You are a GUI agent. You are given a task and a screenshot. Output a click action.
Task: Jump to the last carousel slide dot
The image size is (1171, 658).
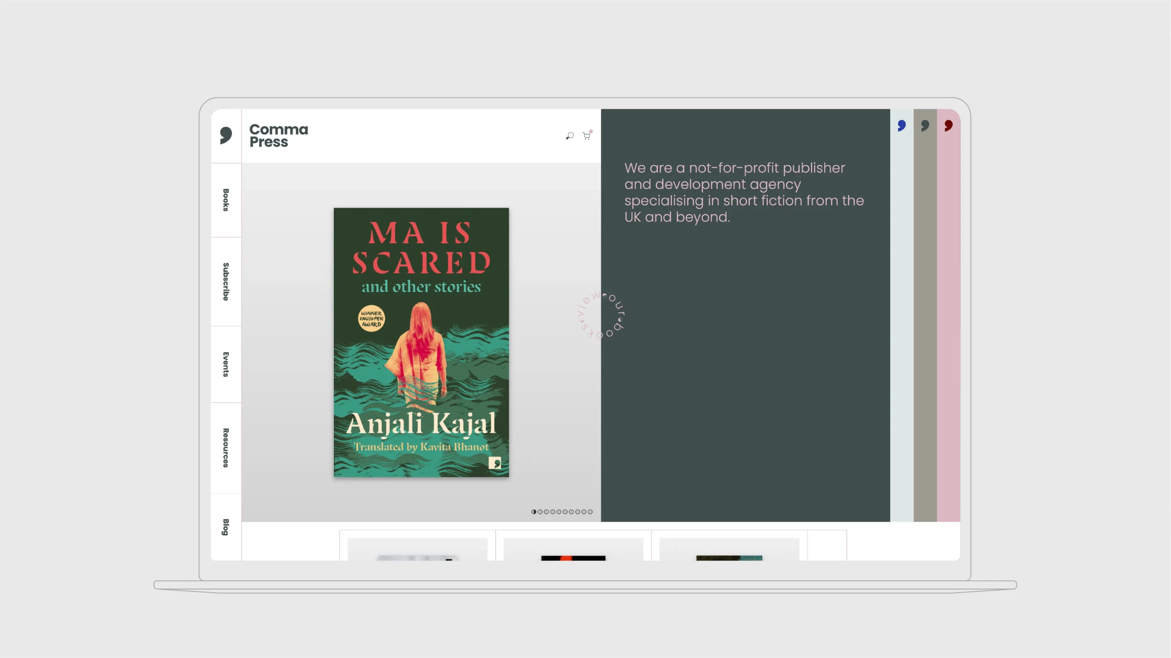[x=590, y=512]
